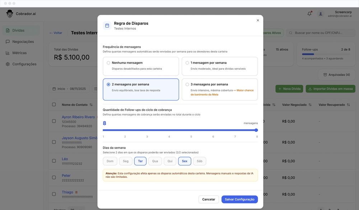
Task: Click Salvar Configuração button
Action: [239, 200]
